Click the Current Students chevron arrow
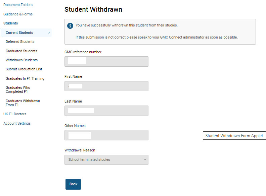Image resolution: width=266 pixels, height=196 pixels. (x=49, y=33)
